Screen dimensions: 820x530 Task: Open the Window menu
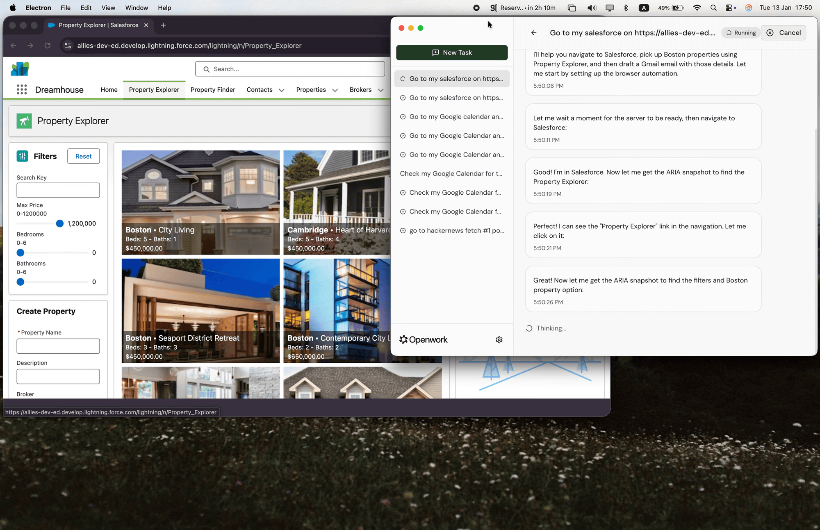coord(136,8)
